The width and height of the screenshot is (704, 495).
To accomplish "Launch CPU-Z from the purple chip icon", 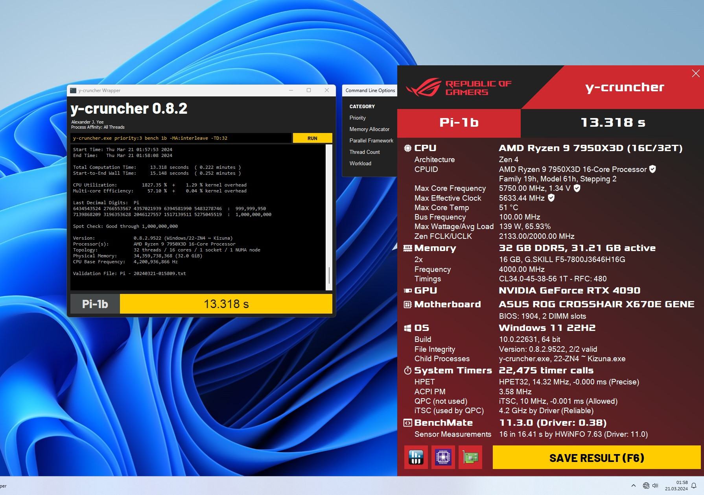I will pyautogui.click(x=443, y=457).
